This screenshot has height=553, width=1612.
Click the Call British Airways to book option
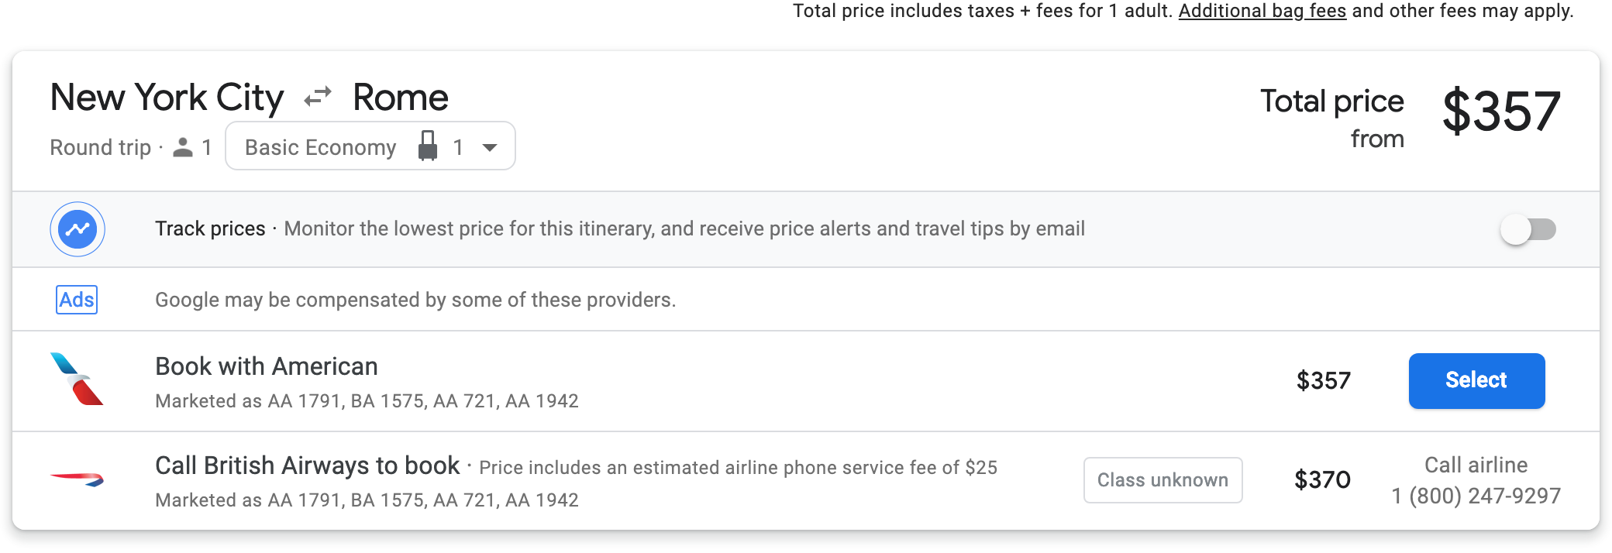(307, 465)
